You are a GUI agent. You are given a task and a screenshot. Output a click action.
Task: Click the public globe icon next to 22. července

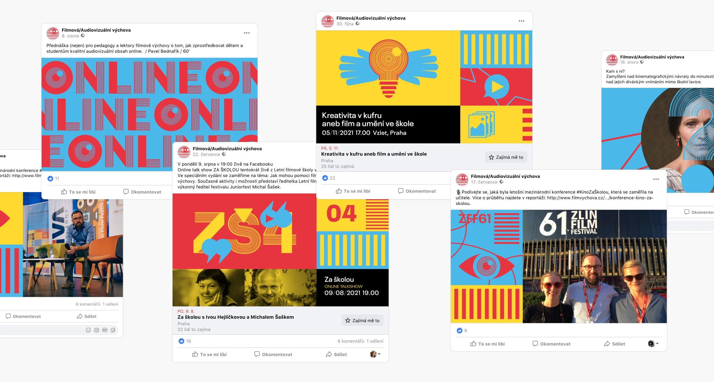tap(224, 154)
